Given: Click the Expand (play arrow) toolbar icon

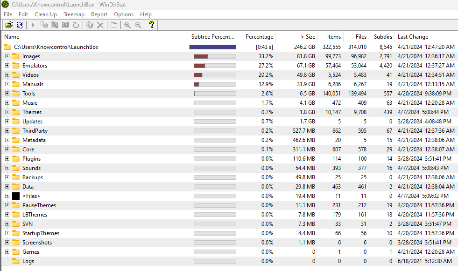Looking at the screenshot, I should 33,25.
